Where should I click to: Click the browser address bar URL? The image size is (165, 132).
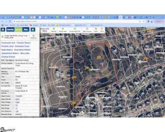pyautogui.click(x=26, y=21)
